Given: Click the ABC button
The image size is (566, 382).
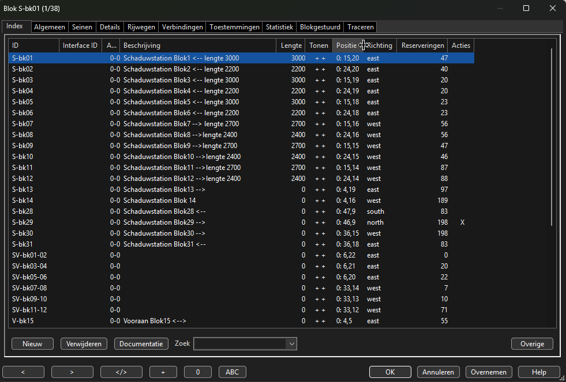Looking at the screenshot, I should point(232,372).
